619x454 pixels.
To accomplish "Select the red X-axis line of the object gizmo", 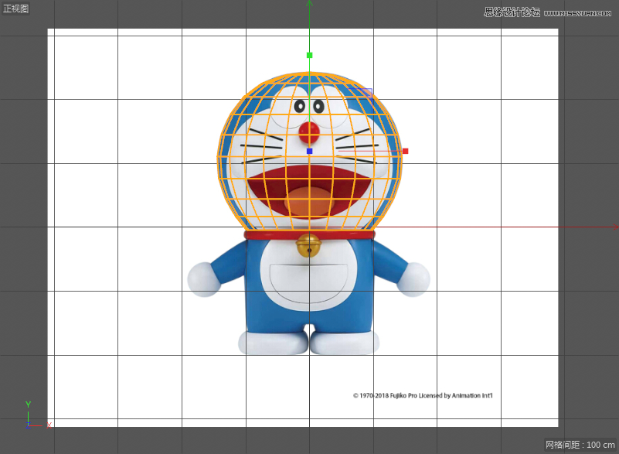I will click(363, 152).
